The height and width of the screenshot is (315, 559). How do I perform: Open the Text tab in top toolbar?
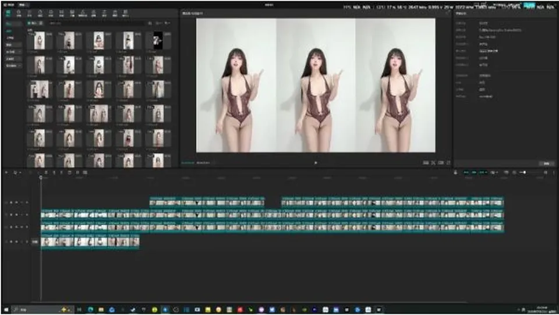pyautogui.click(x=30, y=13)
